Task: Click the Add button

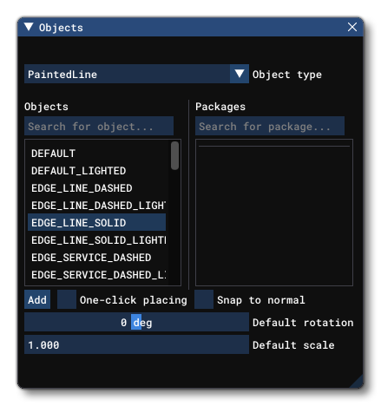Action: [x=37, y=299]
